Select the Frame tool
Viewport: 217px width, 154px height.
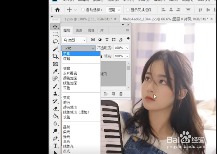click(55, 64)
